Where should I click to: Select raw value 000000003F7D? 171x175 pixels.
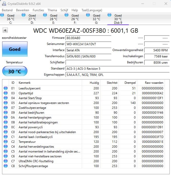click(153, 137)
